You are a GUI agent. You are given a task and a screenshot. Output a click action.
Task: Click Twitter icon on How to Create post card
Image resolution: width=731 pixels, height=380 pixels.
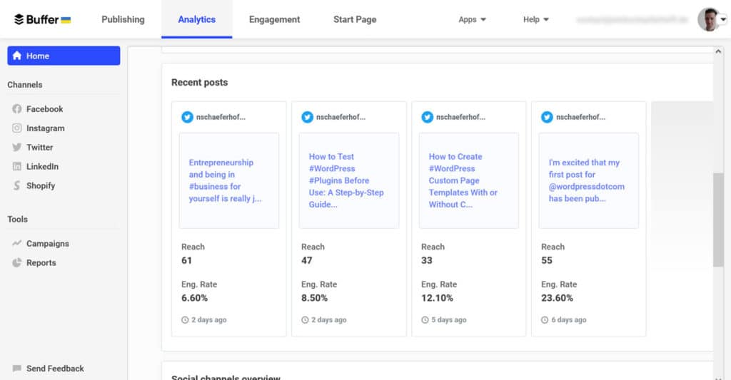point(427,117)
